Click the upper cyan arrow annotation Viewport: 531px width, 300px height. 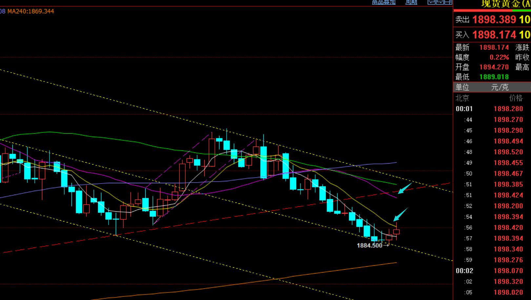click(405, 188)
